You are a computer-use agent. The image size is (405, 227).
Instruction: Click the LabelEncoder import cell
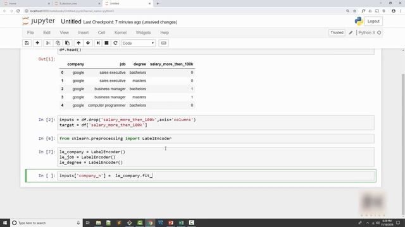click(216, 139)
